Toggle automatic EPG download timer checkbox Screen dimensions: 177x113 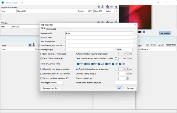[116, 58]
